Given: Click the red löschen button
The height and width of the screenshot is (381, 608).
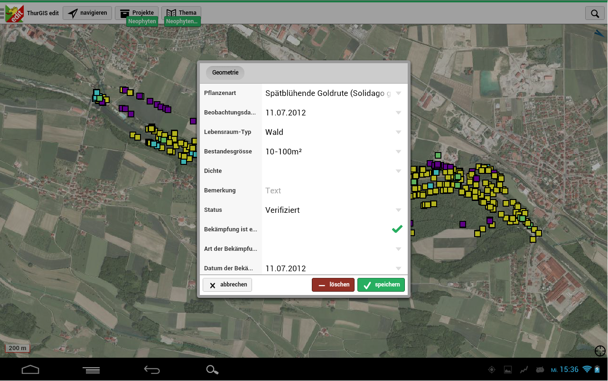Looking at the screenshot, I should click(x=333, y=285).
